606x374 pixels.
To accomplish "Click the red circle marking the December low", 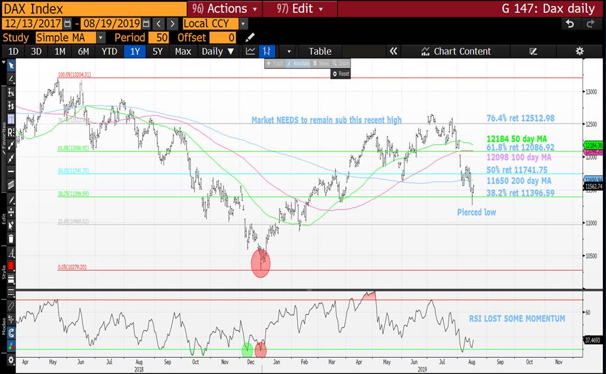I will tap(261, 263).
